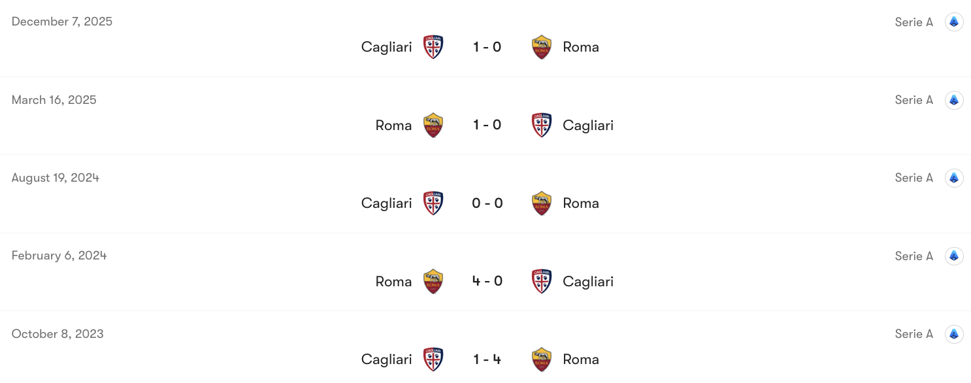
Task: Click the Cagliari badge in the March 16 fixture
Action: (x=542, y=125)
